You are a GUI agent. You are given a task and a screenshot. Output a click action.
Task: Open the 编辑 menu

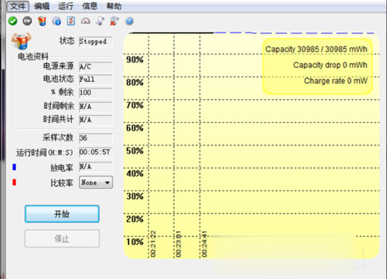(x=41, y=6)
